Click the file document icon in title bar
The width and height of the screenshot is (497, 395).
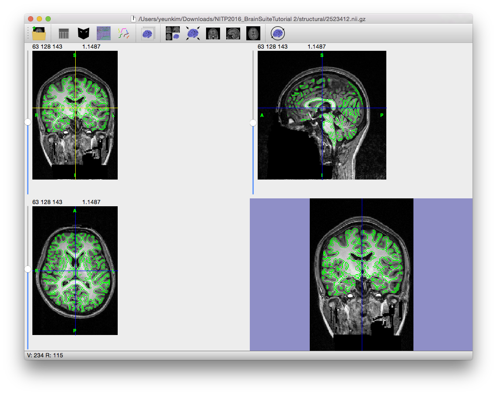[134, 19]
